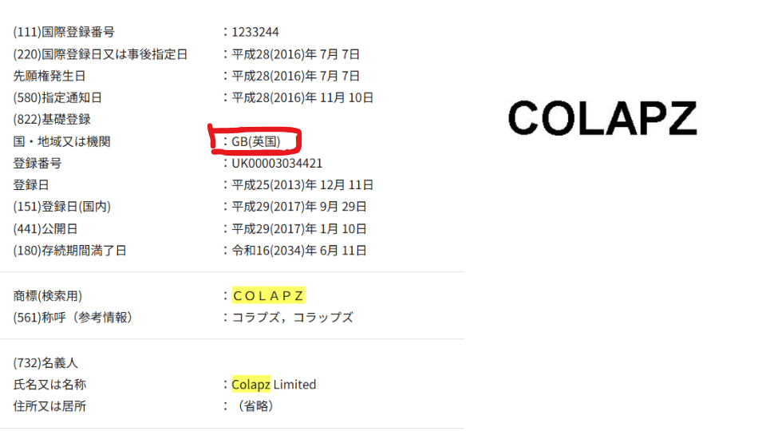Image resolution: width=766 pixels, height=431 pixels.
Task: Click international registration number 1233244
Action: (x=255, y=33)
